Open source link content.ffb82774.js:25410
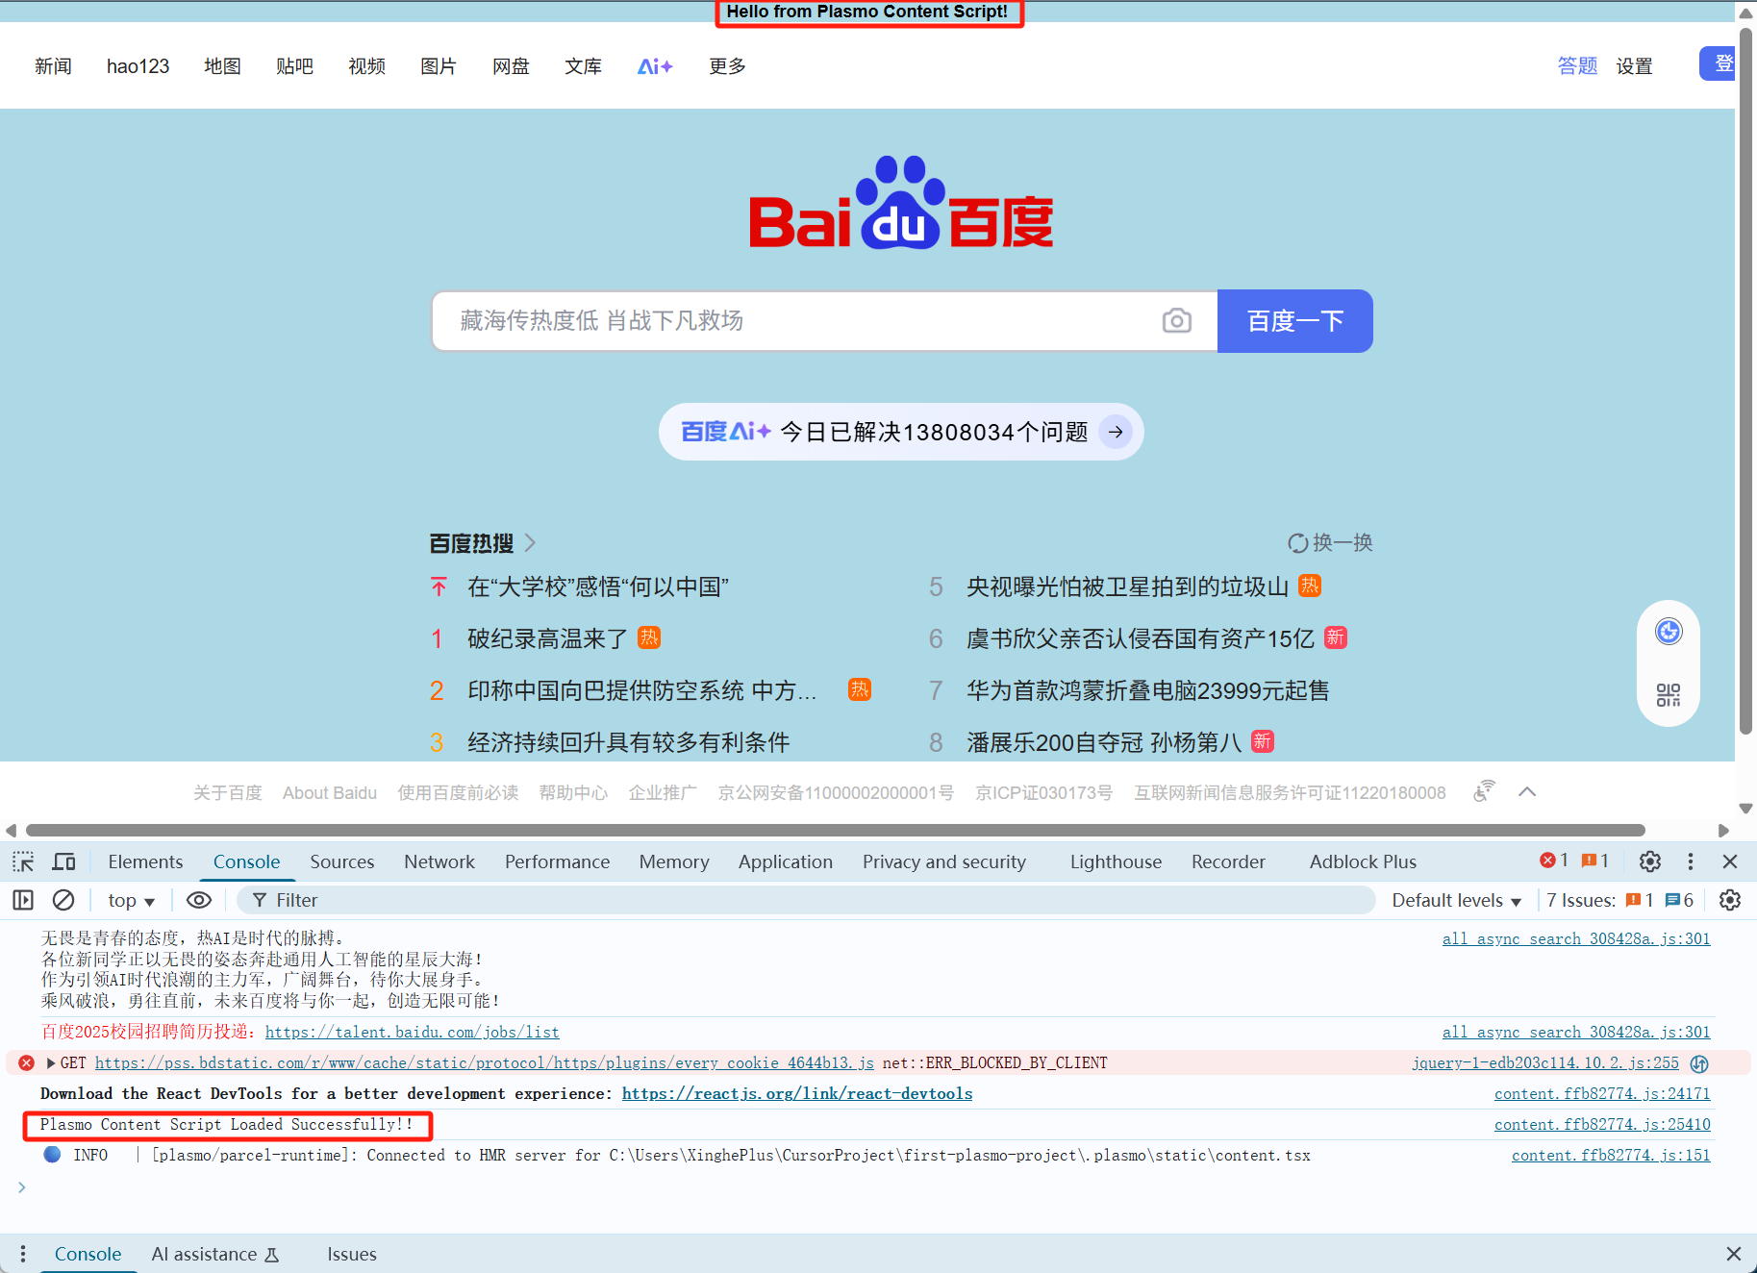Screen dimensions: 1757x1273 click(x=1602, y=1124)
